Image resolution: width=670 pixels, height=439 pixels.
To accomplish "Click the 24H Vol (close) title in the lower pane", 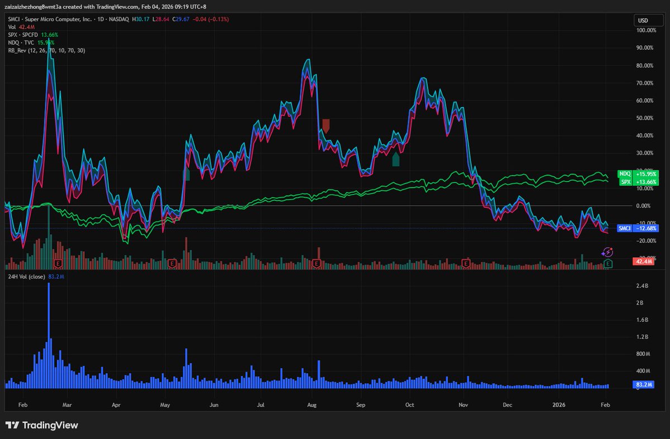I will [x=25, y=276].
